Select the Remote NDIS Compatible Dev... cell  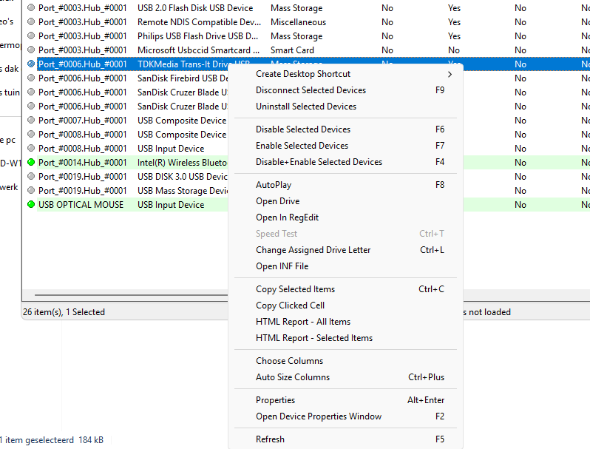point(199,22)
